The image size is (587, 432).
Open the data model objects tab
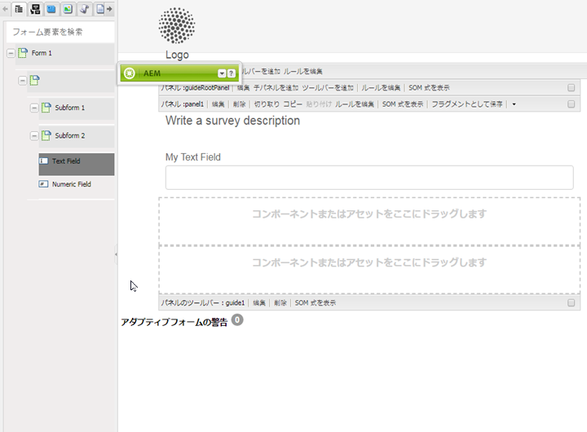tap(35, 9)
